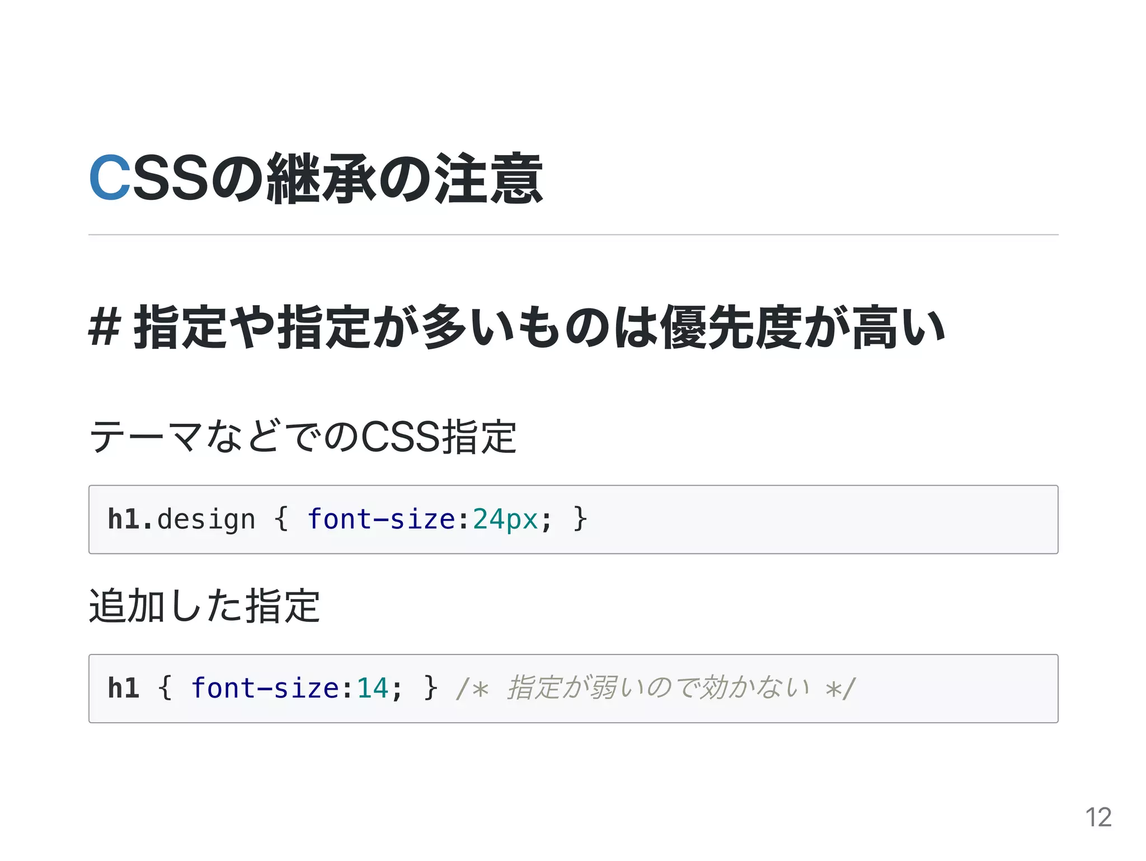Click the page number 12
1146x861 pixels.
click(x=1098, y=817)
